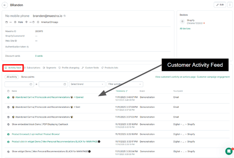Screen dimensions: 234x158
Task: Switch to the Activity feed tab
Action: point(13,68)
